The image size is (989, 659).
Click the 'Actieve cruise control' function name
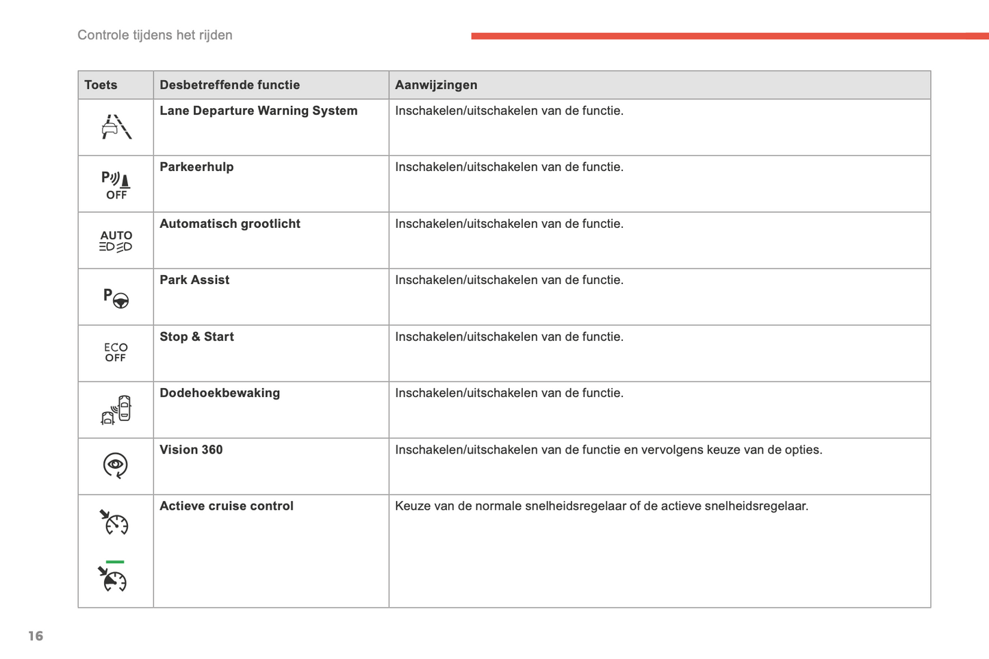[x=226, y=506]
